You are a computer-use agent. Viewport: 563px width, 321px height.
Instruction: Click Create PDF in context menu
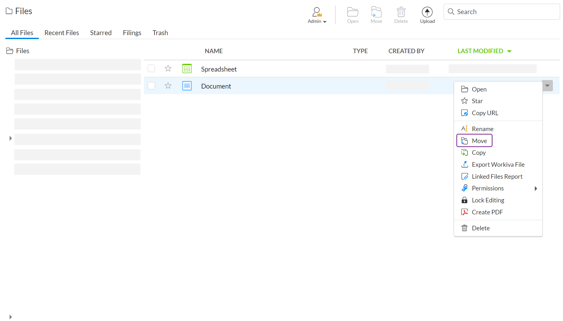487,212
